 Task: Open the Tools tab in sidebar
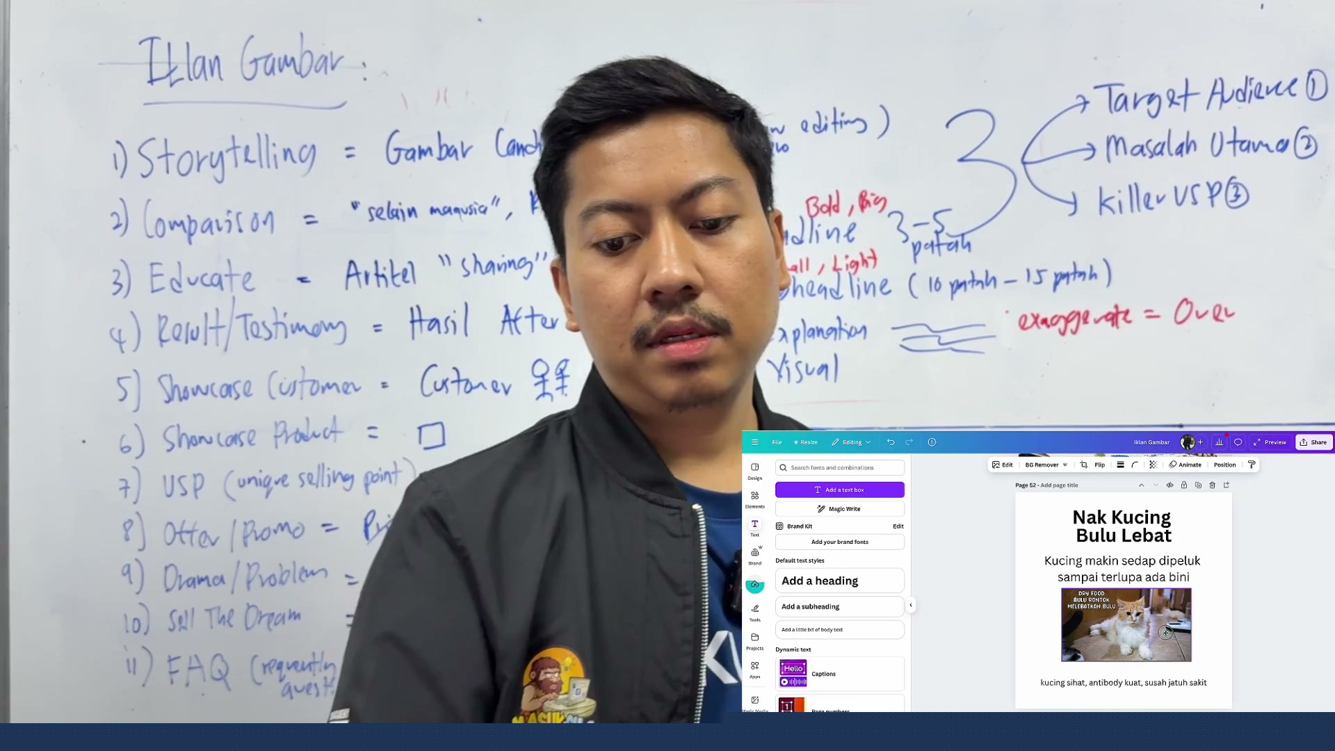(x=755, y=613)
